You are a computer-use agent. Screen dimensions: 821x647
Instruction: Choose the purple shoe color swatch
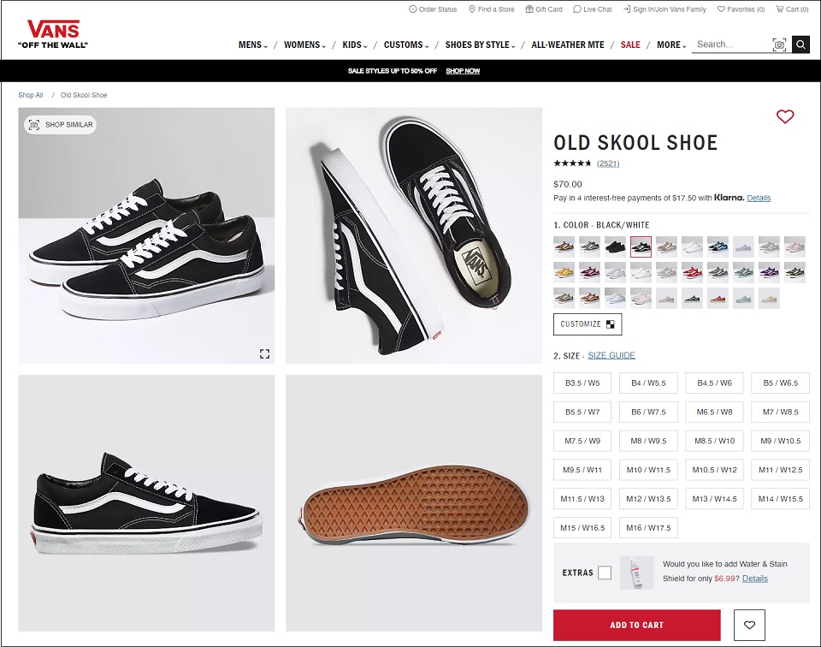pos(769,272)
